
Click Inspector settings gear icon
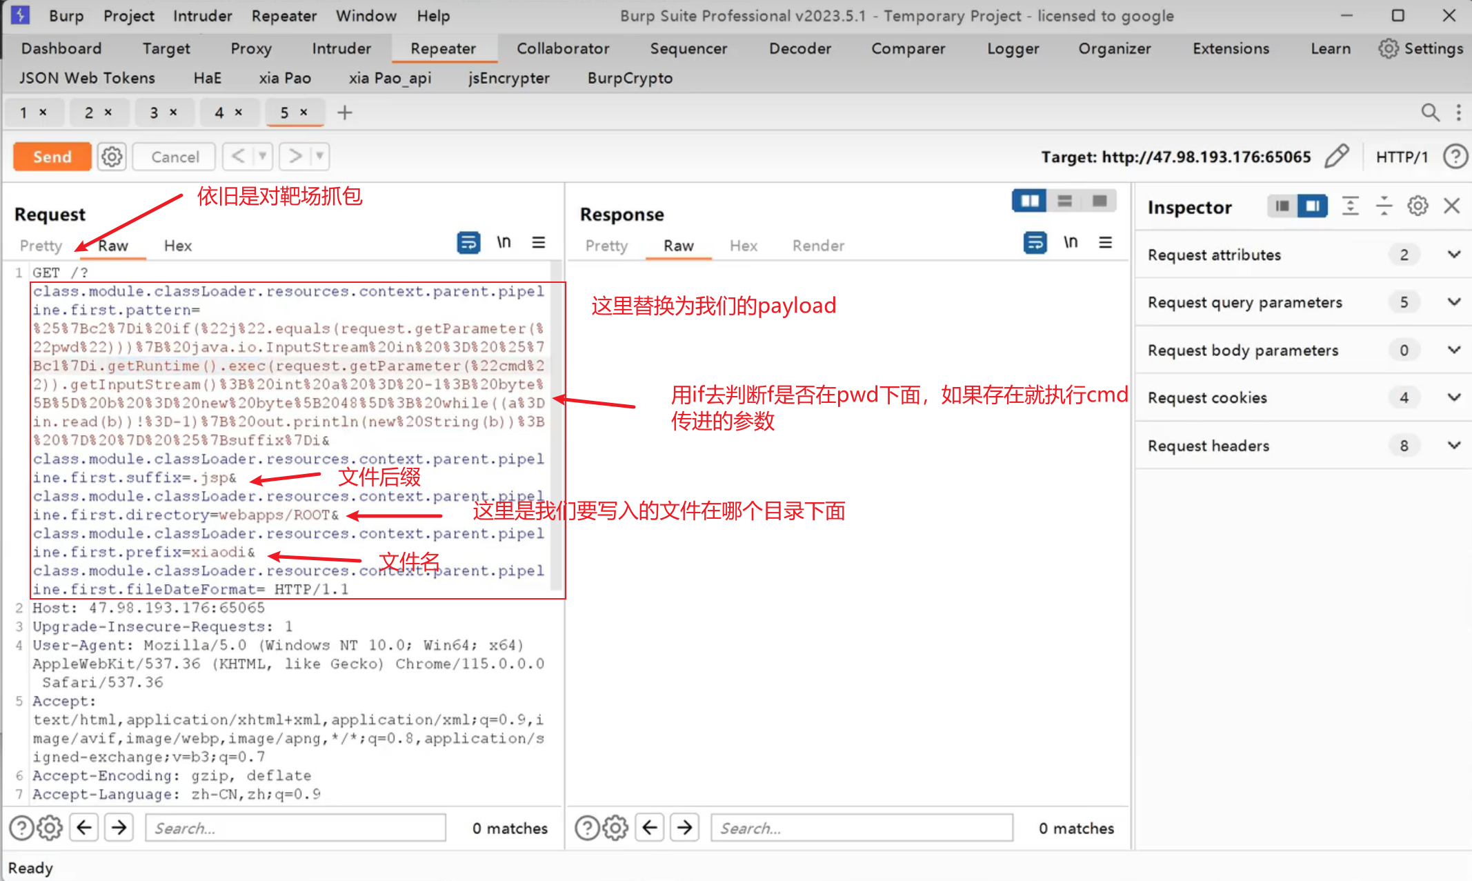click(1418, 206)
